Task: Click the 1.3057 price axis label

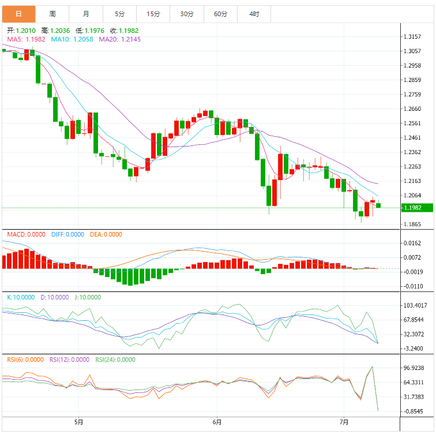Action: click(x=412, y=51)
